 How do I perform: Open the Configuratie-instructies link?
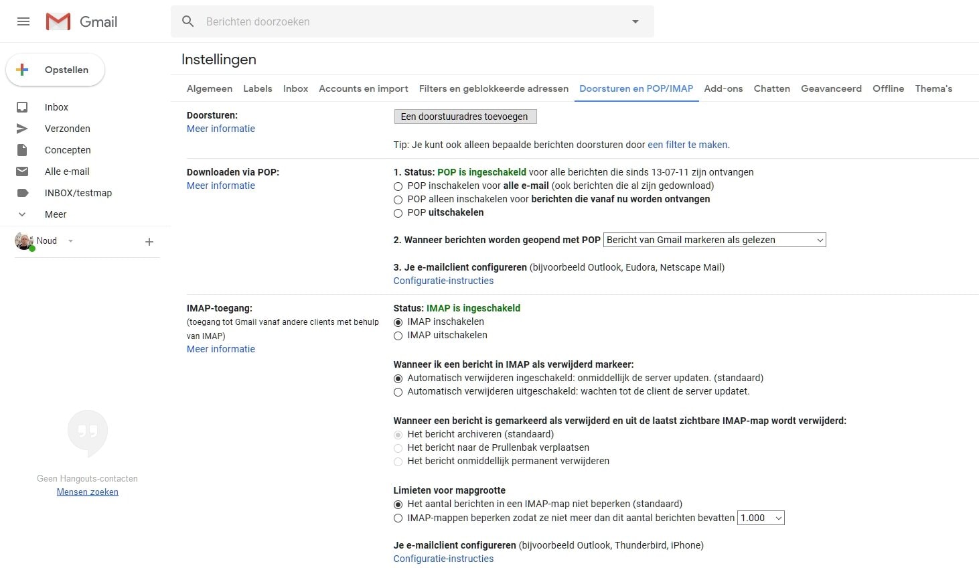pyautogui.click(x=443, y=281)
